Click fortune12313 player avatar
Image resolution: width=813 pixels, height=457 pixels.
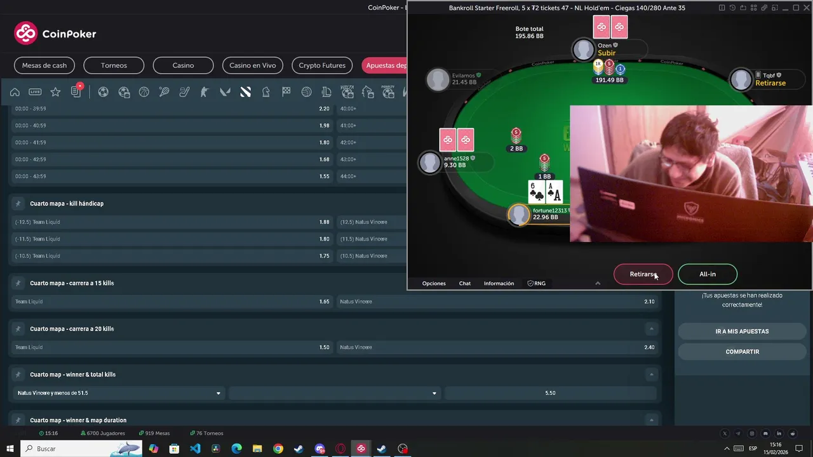click(x=519, y=215)
